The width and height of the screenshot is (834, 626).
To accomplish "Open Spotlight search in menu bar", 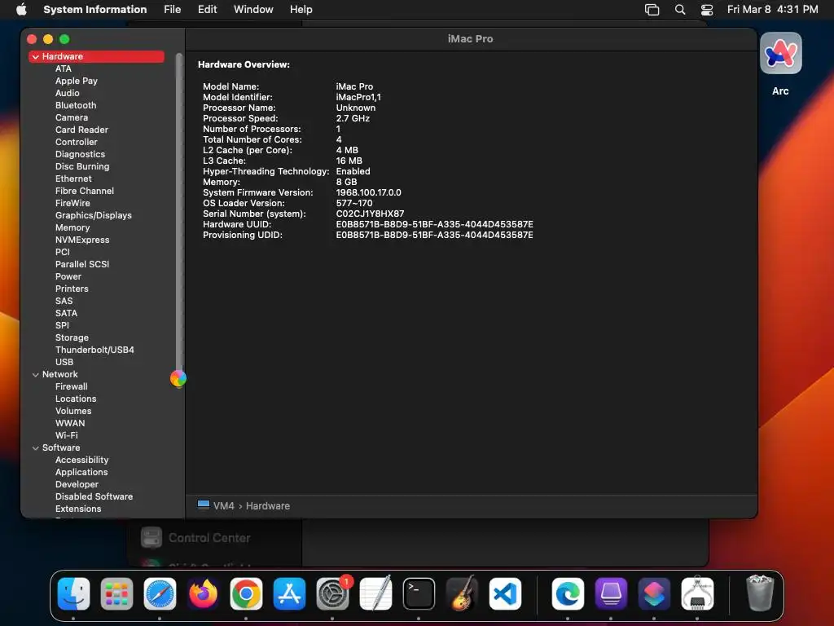I will point(680,10).
